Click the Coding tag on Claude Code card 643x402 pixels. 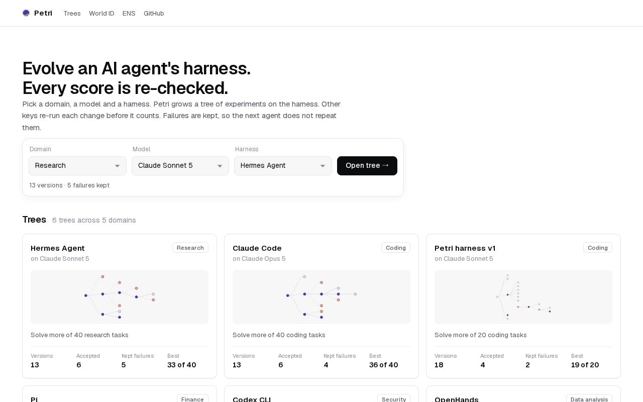[396, 248]
